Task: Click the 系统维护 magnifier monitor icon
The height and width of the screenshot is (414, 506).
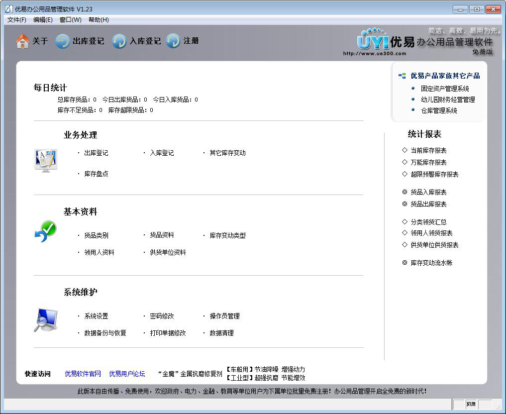Action: 46,320
